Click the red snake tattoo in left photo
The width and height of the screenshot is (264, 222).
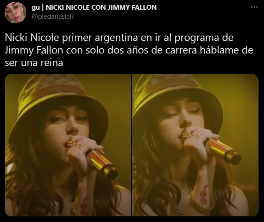(x=84, y=206)
